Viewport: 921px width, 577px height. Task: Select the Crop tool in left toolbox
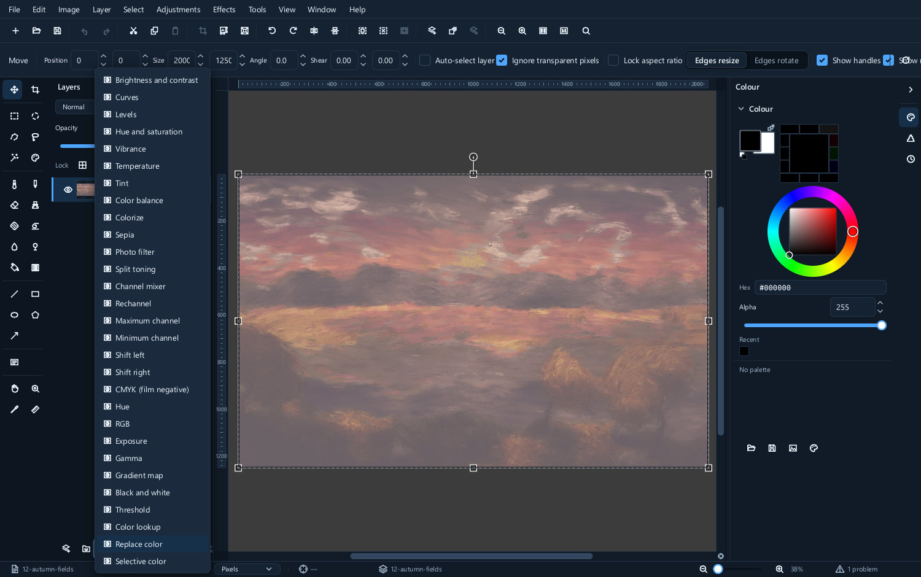click(35, 90)
